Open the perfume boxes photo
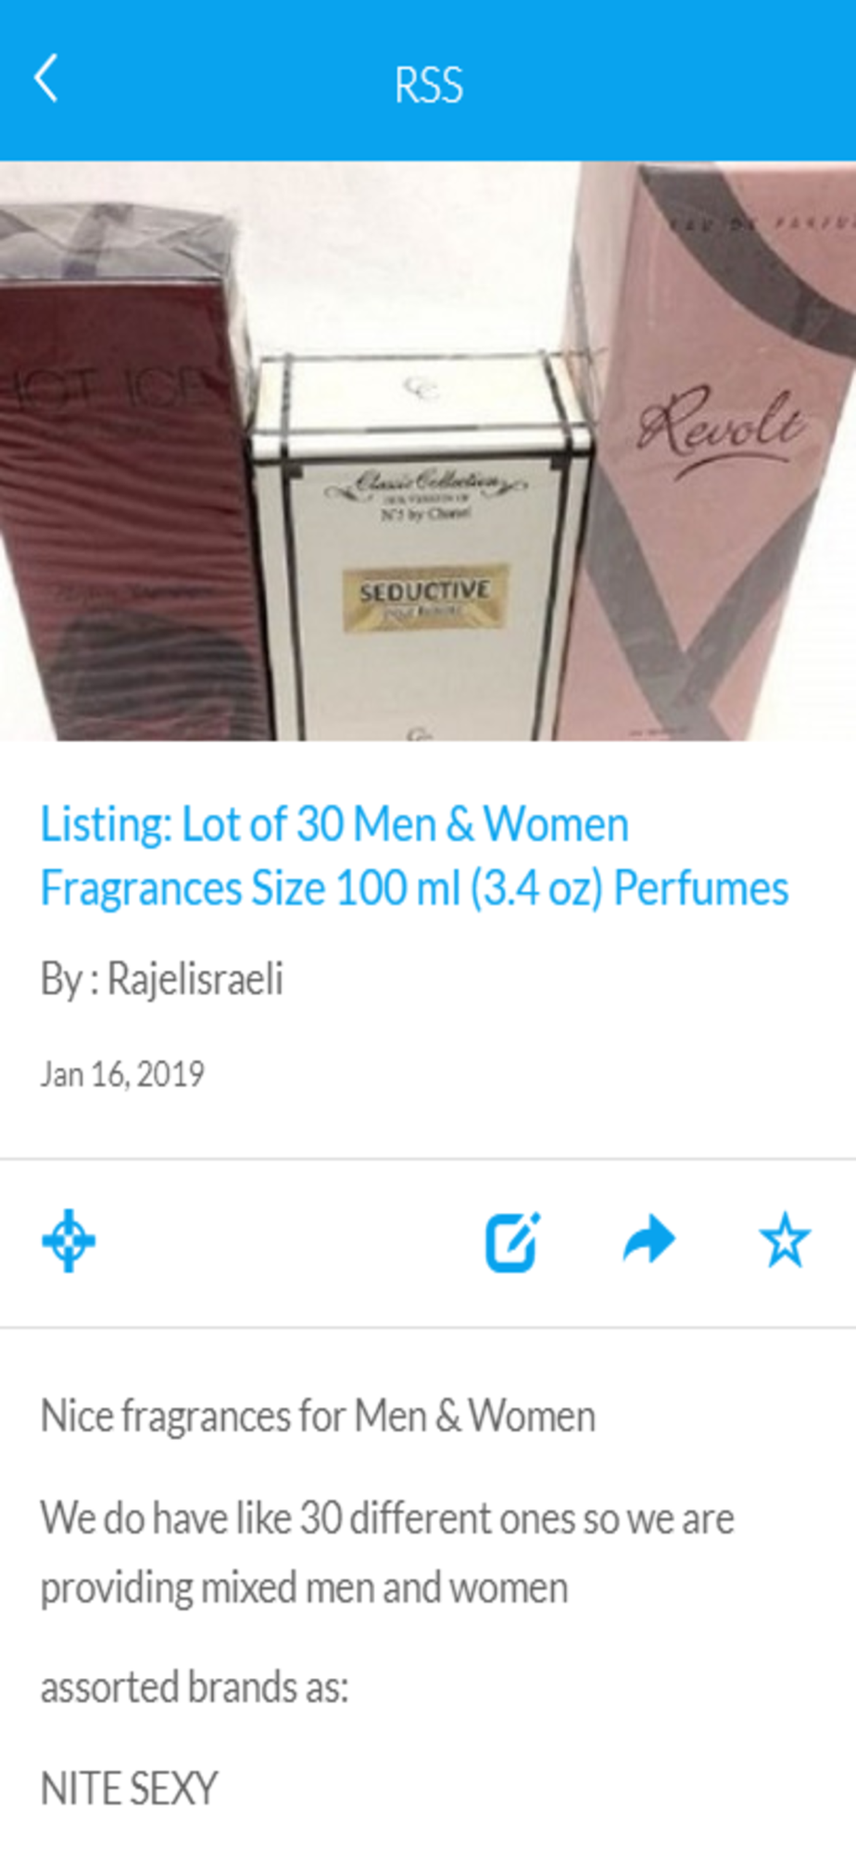The height and width of the screenshot is (1853, 856). [428, 451]
